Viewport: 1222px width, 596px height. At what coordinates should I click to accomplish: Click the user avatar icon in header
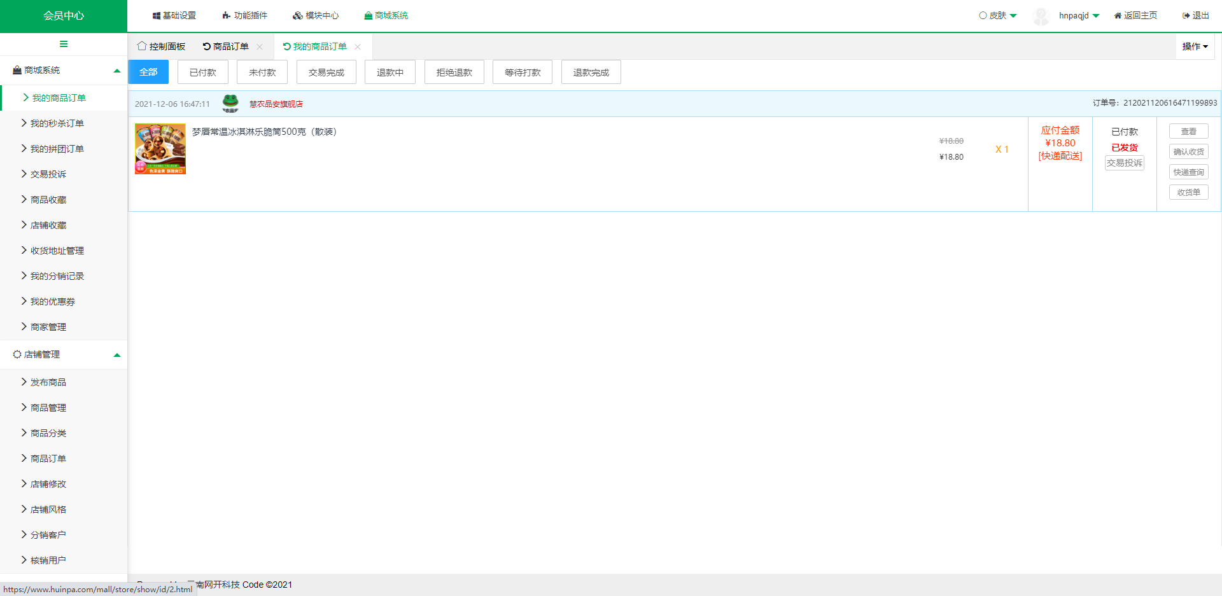(x=1041, y=16)
